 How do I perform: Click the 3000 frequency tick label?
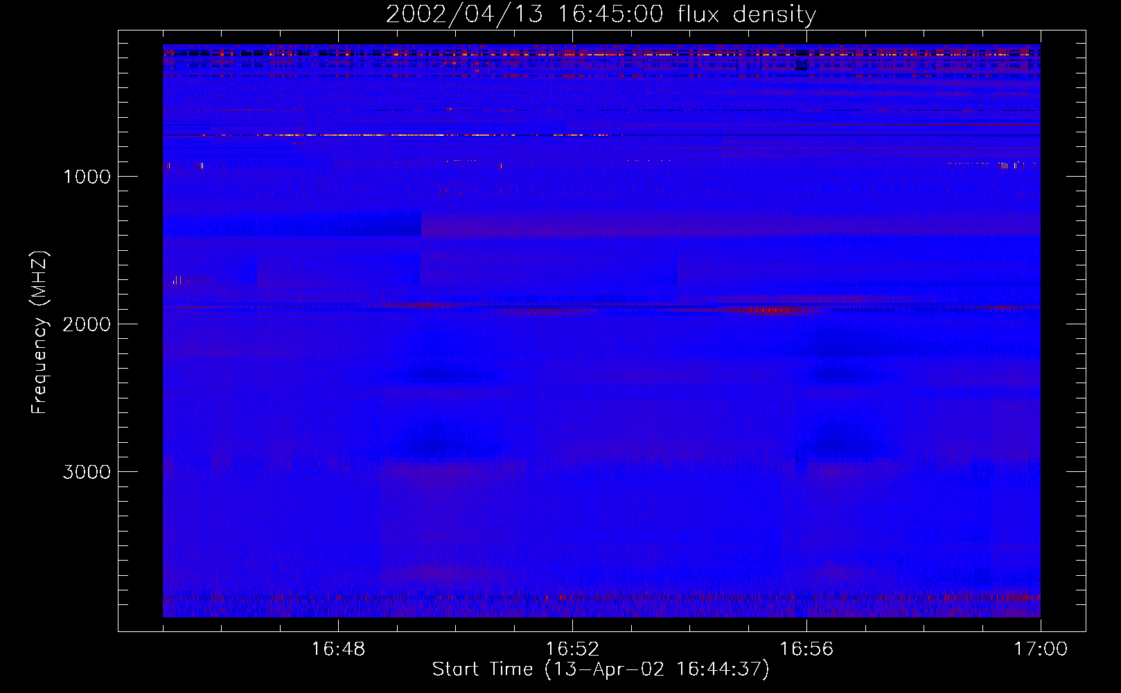click(x=87, y=472)
